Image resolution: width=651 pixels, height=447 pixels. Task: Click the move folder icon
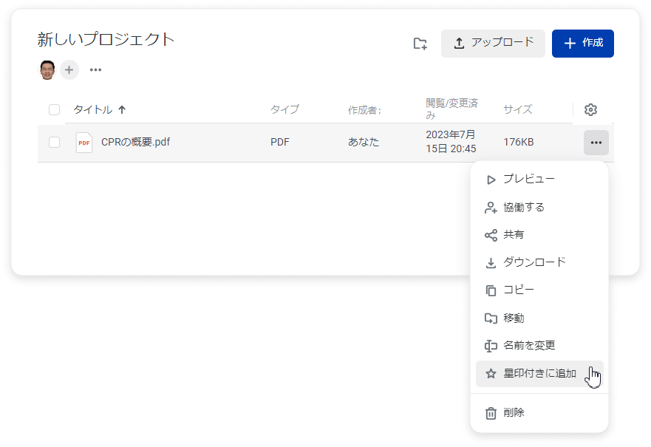click(x=491, y=318)
